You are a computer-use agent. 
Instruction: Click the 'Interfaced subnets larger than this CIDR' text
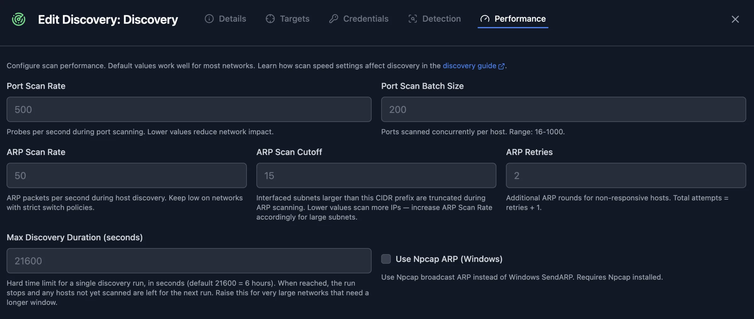374,207
